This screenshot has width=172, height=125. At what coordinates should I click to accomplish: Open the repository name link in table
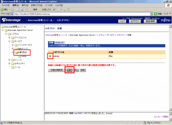click(x=56, y=56)
